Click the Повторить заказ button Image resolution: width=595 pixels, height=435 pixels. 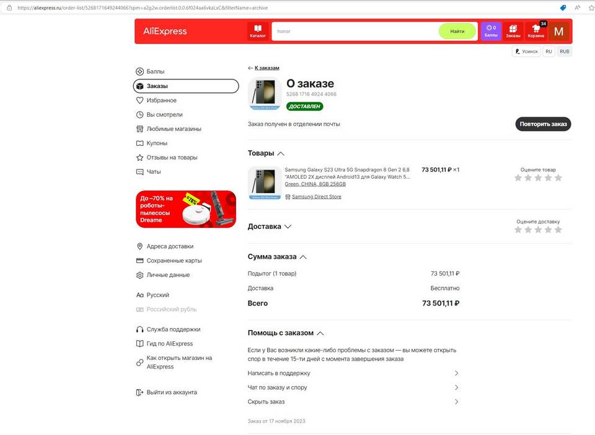click(543, 124)
